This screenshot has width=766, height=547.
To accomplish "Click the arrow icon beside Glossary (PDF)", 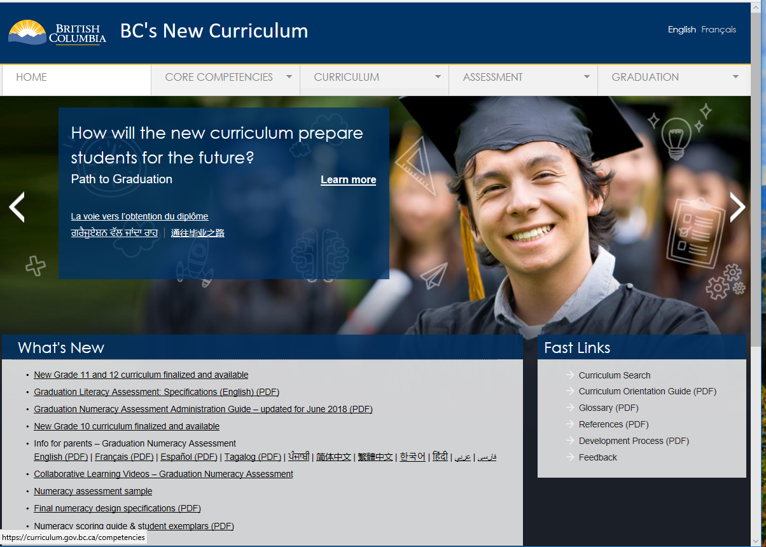I will coord(569,408).
